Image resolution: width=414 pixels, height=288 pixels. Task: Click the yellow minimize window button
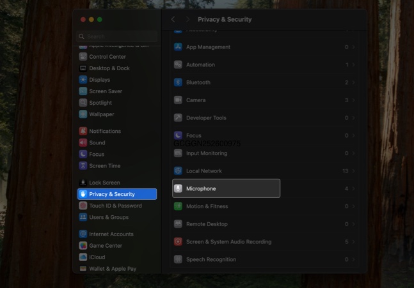point(92,19)
